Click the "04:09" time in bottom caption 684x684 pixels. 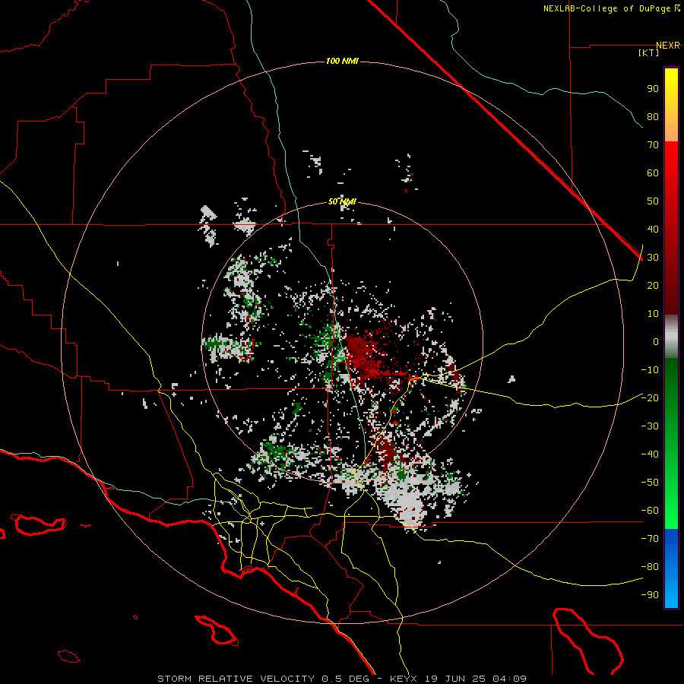509,679
